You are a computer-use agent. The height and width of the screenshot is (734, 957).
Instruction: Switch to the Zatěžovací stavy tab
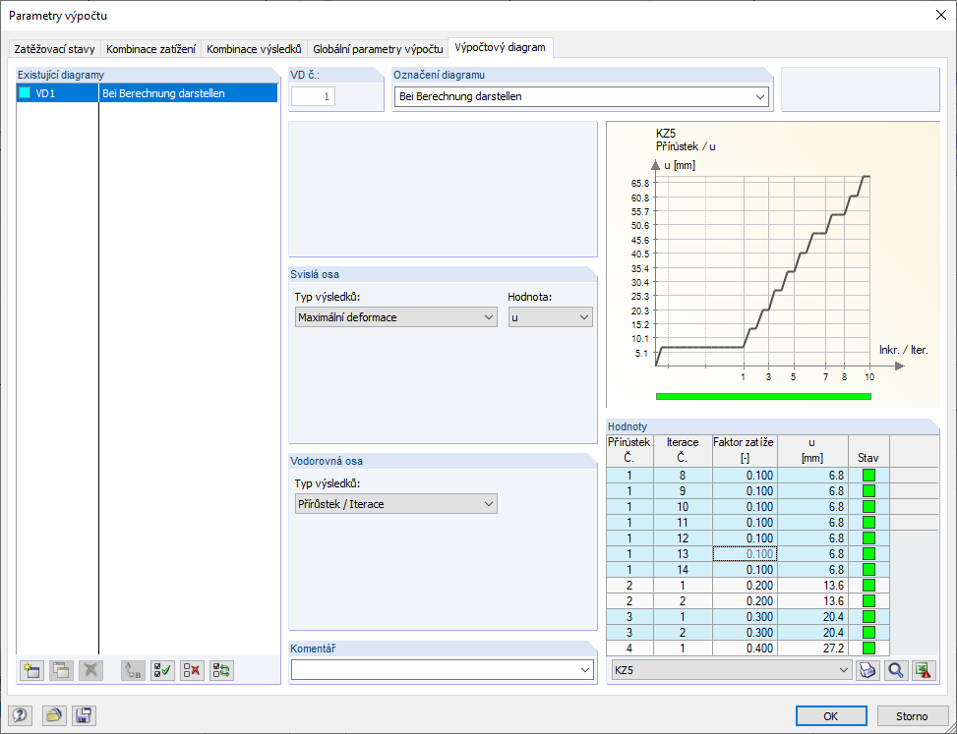54,49
